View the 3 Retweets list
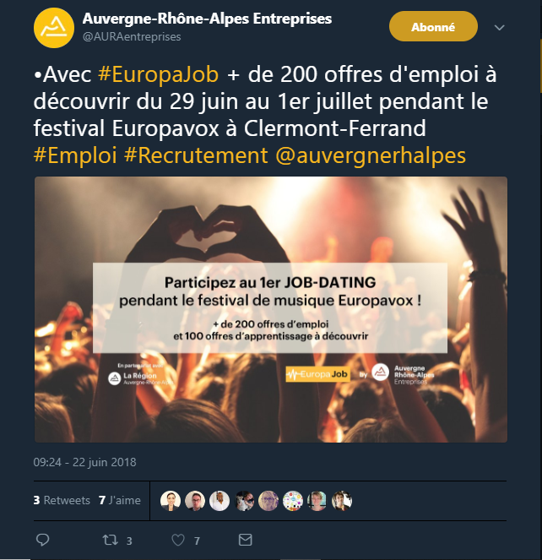Screen dimensions: 542x560 [x=62, y=500]
